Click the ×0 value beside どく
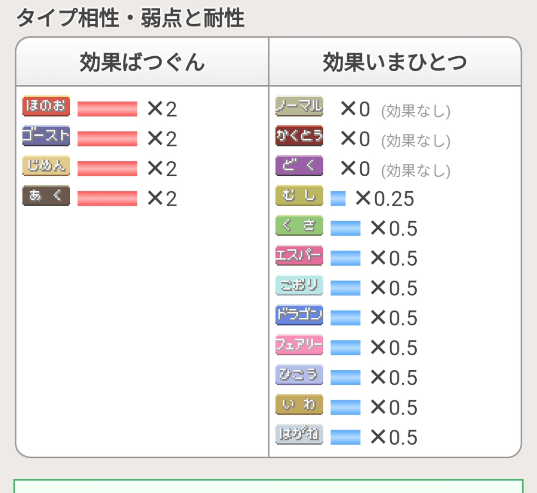This screenshot has width=537, height=493. point(355,169)
